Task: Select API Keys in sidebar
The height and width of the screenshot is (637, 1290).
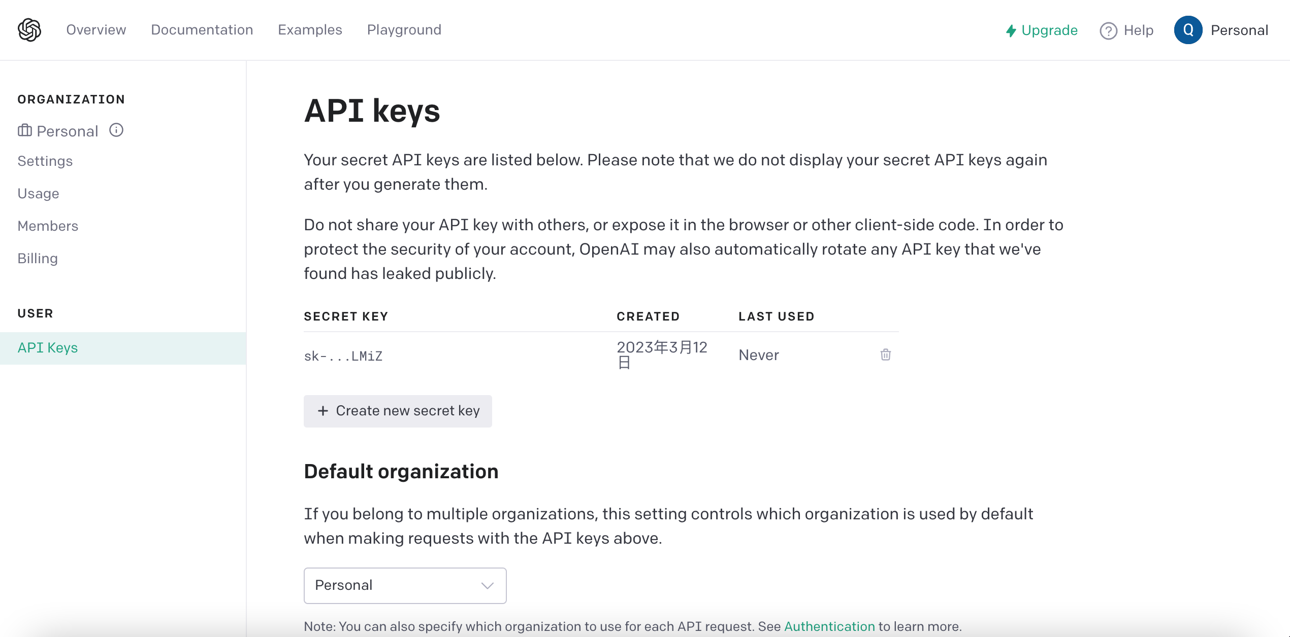Action: (x=123, y=348)
